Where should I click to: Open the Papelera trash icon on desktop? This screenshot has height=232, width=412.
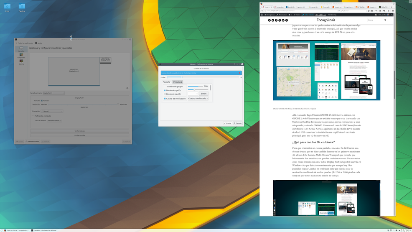tap(22, 8)
